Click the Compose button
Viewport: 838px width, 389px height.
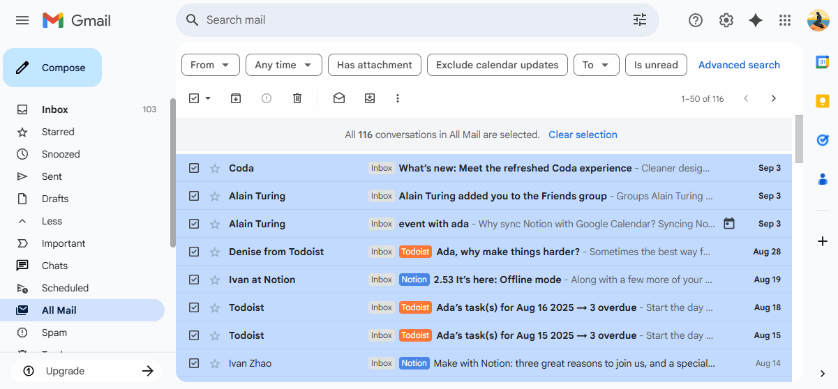(x=52, y=68)
